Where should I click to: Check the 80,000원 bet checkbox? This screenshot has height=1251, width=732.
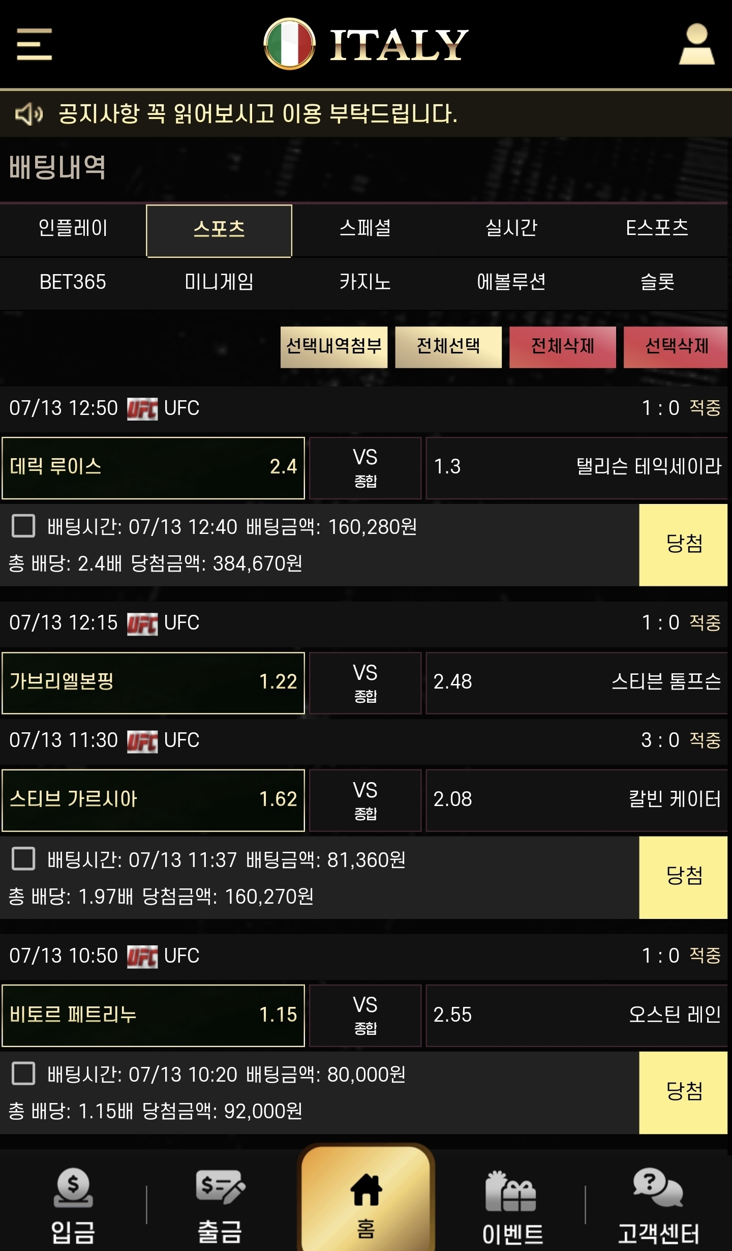coord(23,1074)
